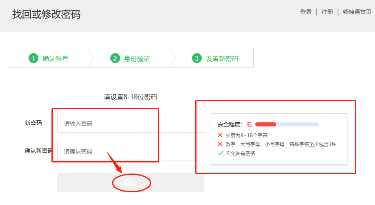
Task: Click the green step 1 circle icon
Action: pos(33,59)
